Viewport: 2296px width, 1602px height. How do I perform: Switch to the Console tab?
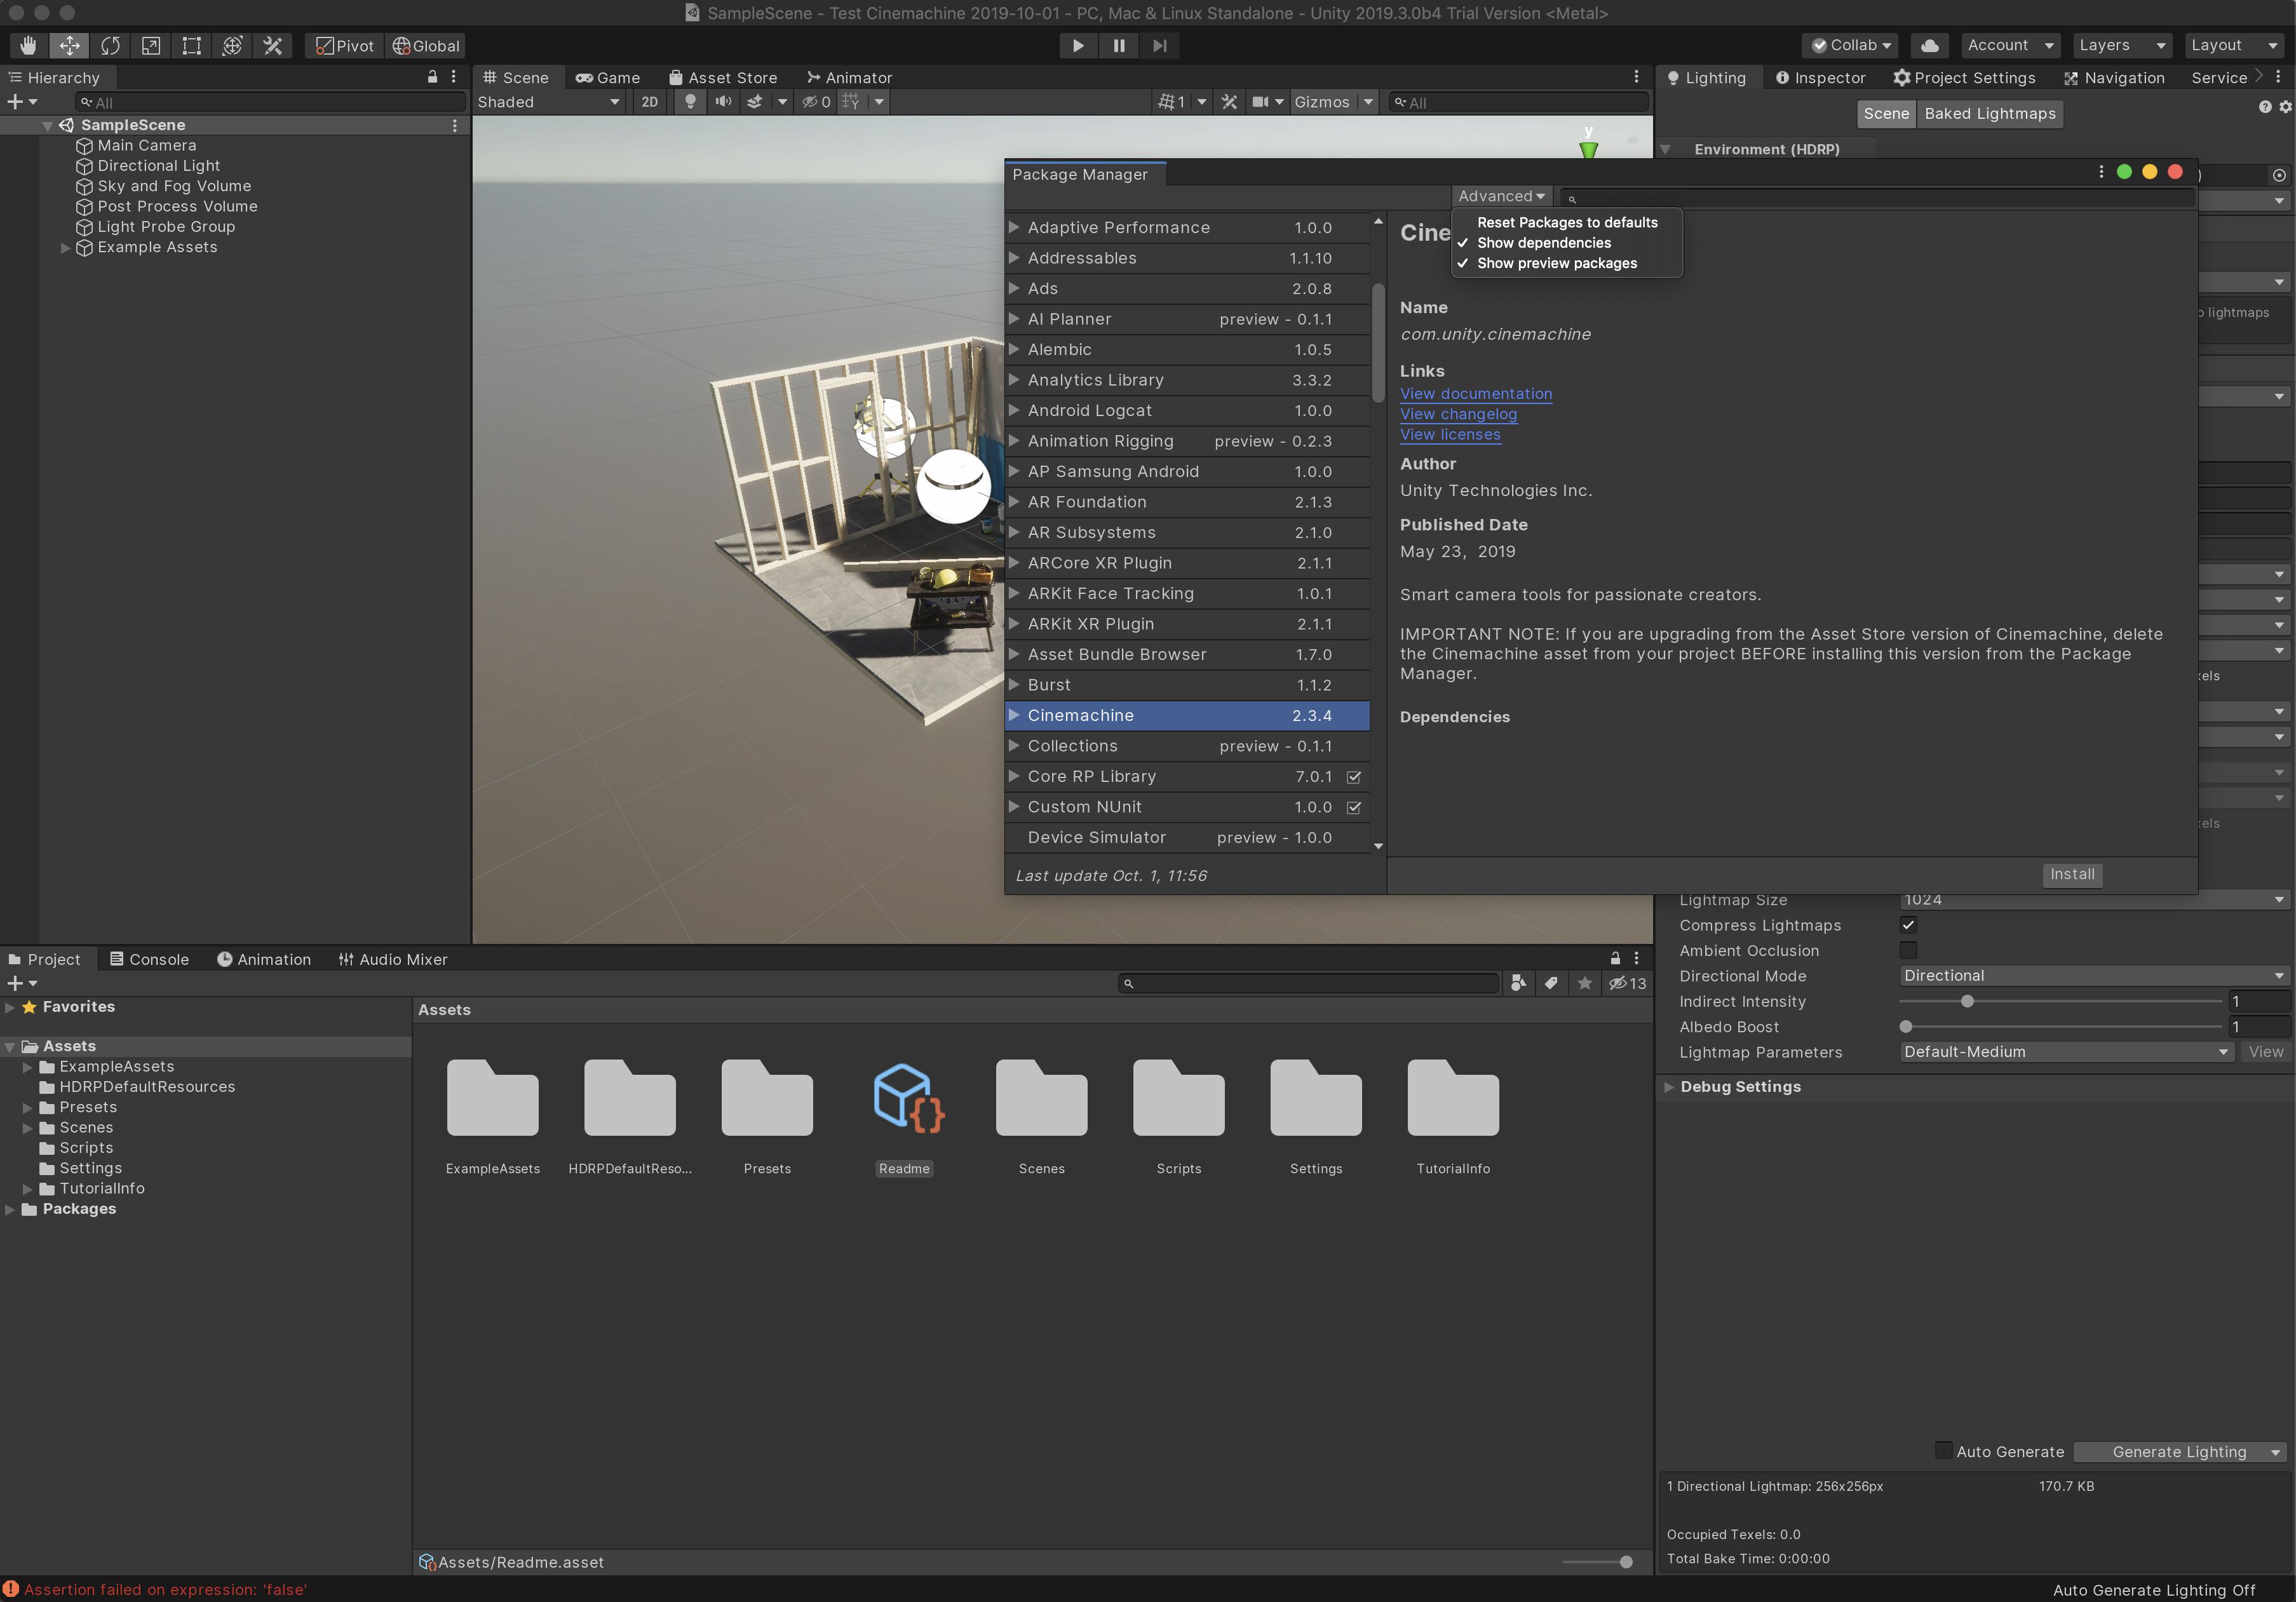click(x=149, y=958)
